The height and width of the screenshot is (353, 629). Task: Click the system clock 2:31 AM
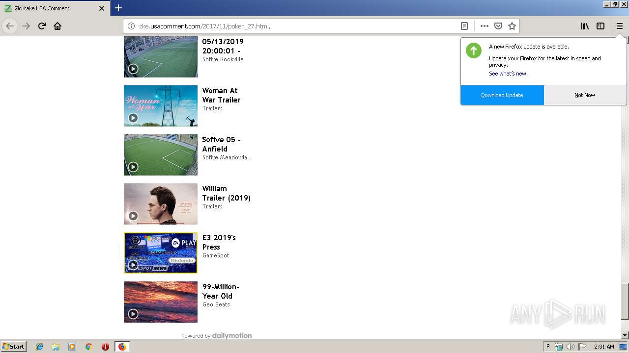click(604, 347)
